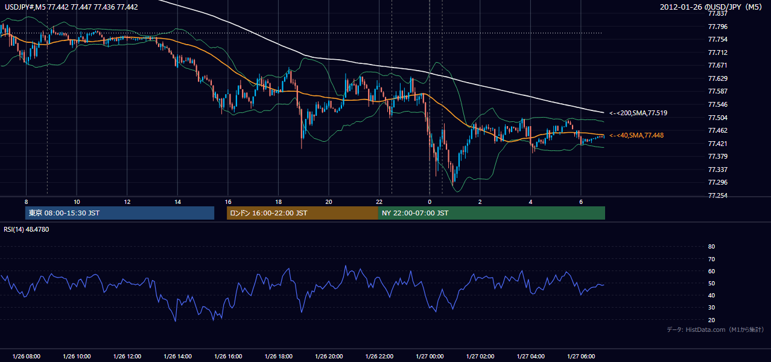The image size is (771, 362).
Task: Click the RSI 30 level label
Action: 711,308
